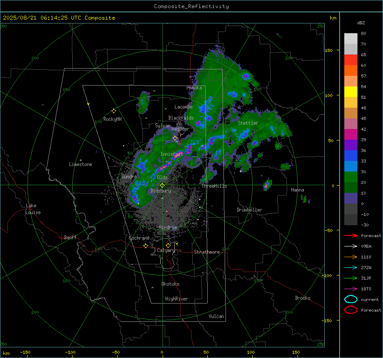Click the 'Airdrie' city label
This screenshot has width=383, height=358.
(x=168, y=227)
